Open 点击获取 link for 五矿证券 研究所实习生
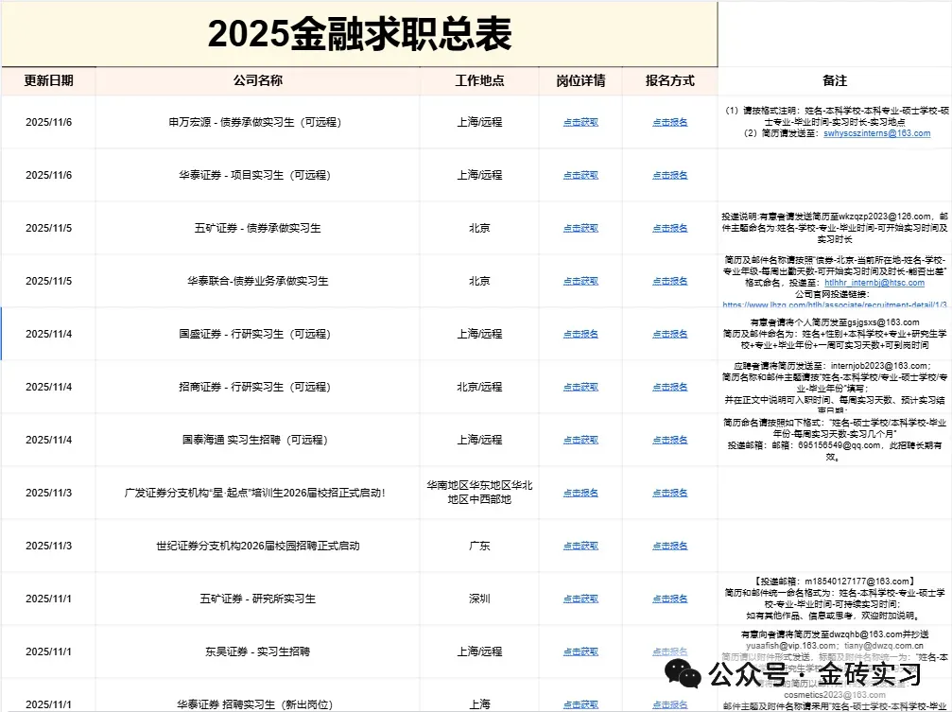Viewport: 952px width, 712px height. (580, 599)
